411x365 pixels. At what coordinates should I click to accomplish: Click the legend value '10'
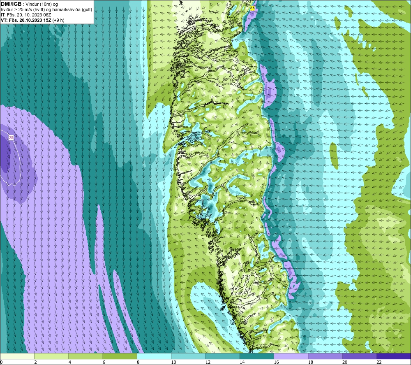coord(174,362)
